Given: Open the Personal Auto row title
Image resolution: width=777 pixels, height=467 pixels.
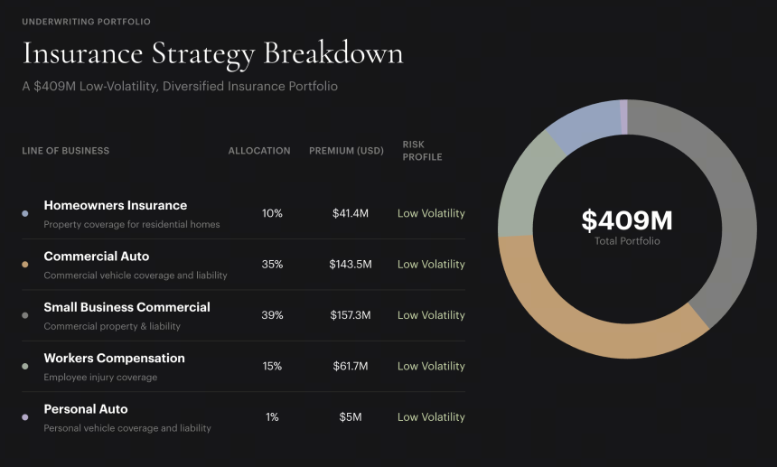Looking at the screenshot, I should [86, 409].
